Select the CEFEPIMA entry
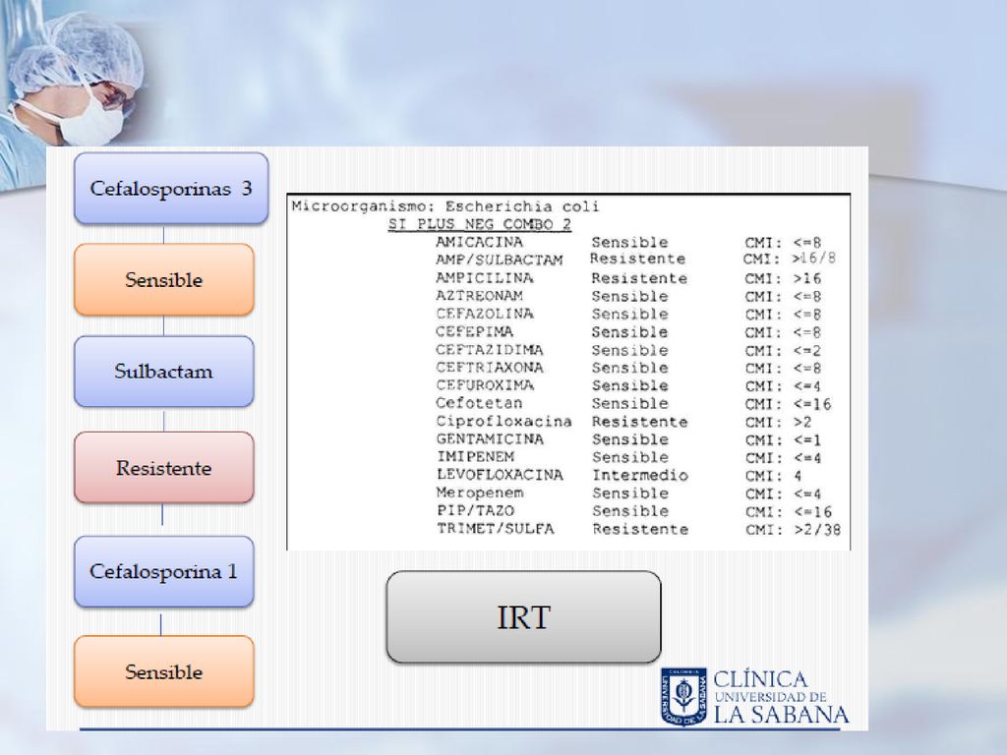Screen dimensions: 1007x755 [474, 332]
